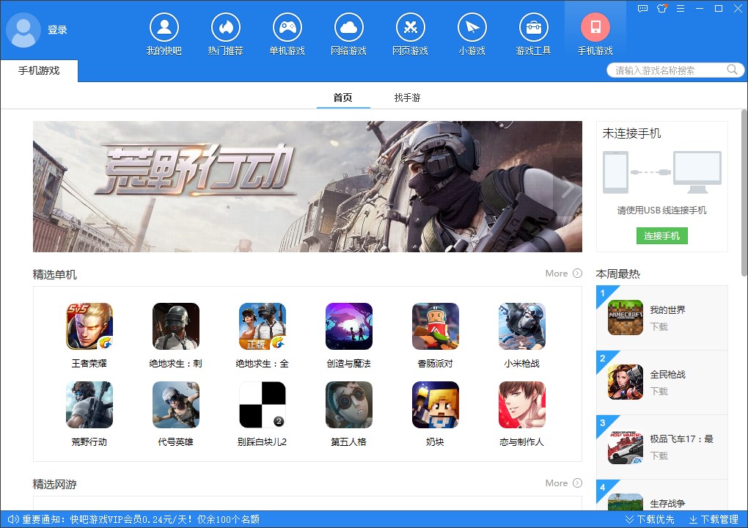Open the 小米枪战 game icon

(x=522, y=326)
